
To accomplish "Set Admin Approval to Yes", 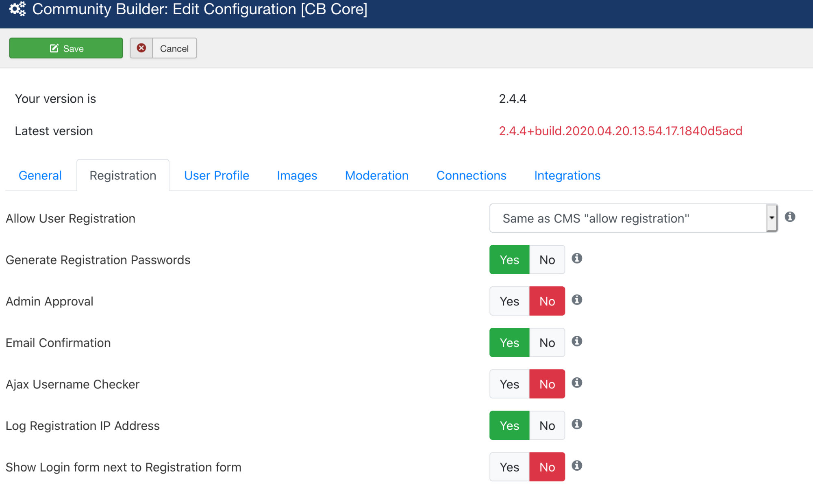I will coord(509,301).
